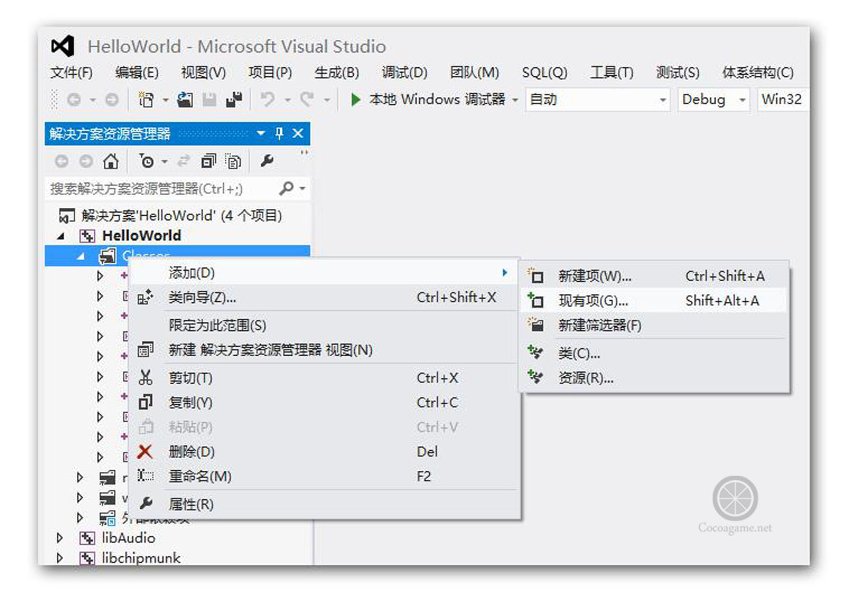This screenshot has height=592, width=849.
Task: Click the scissors icon for Cut
Action: click(146, 377)
